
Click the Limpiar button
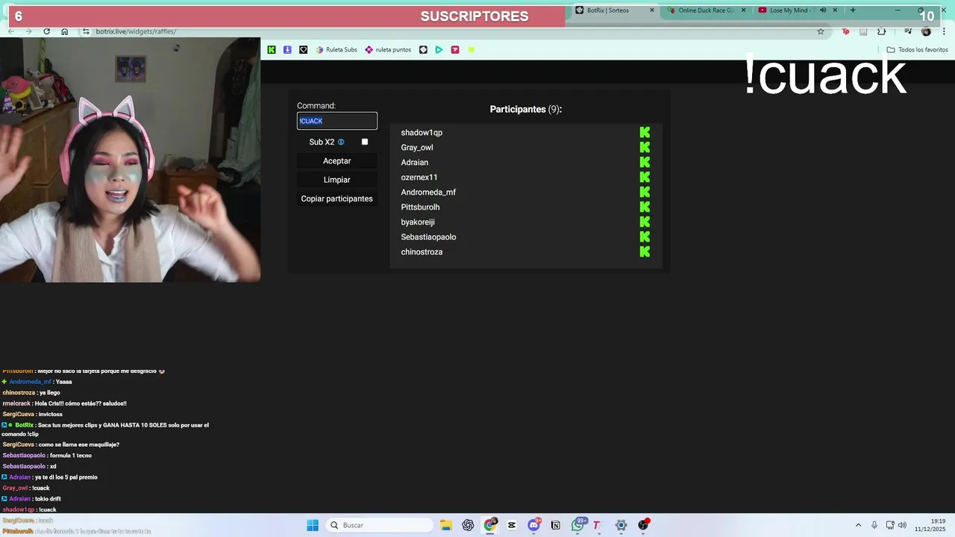click(x=336, y=180)
